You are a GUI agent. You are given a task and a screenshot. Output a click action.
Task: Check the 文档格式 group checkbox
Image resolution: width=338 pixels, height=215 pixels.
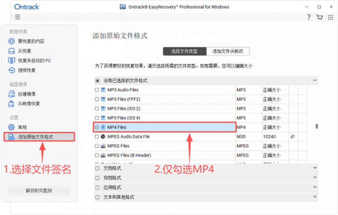pos(97,168)
